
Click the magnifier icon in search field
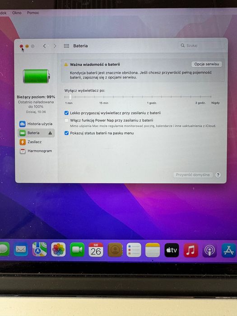tap(182, 45)
